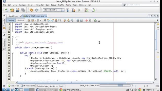Toggle Bookmark on current line
Screen dimensions: 162x91
tap(72, 20)
